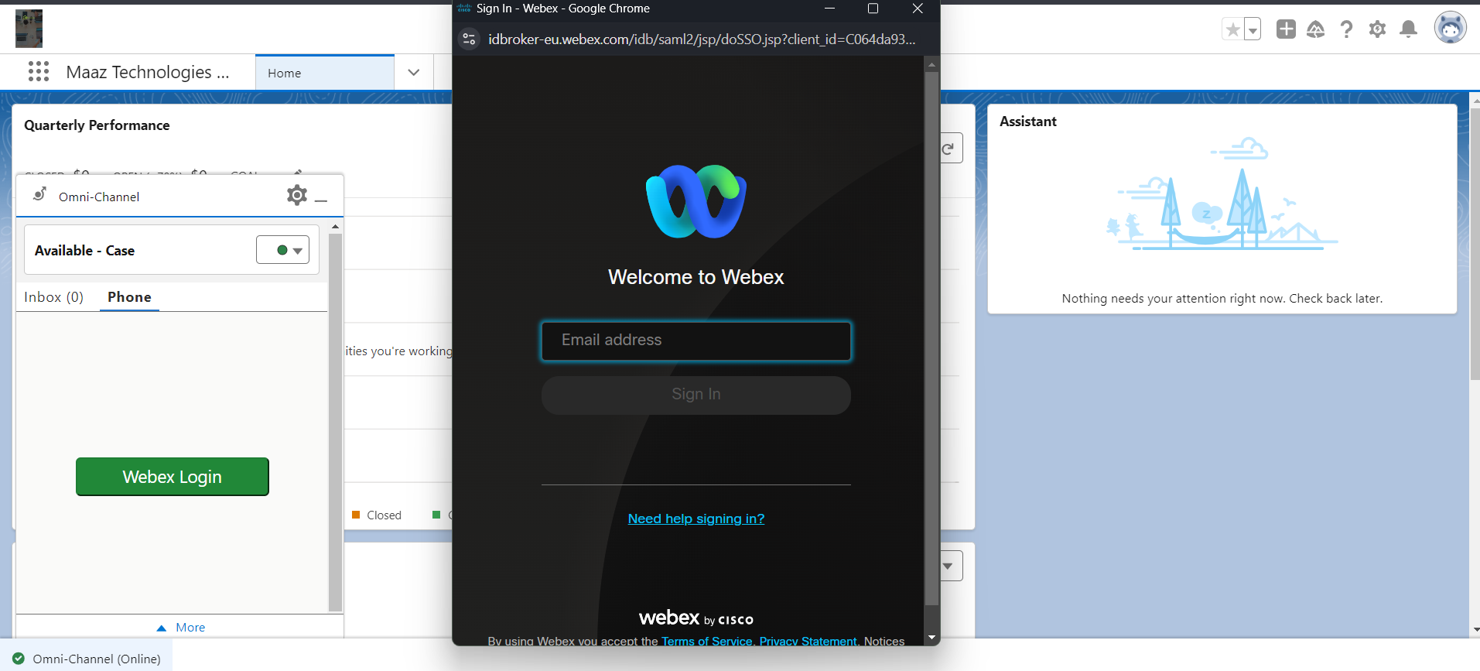Viewport: 1480px width, 671px height.
Task: Click the Omni-Channel panel scrollbar
Action: click(335, 423)
